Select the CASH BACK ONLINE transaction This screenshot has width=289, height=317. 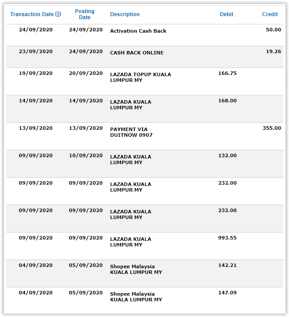click(145, 57)
